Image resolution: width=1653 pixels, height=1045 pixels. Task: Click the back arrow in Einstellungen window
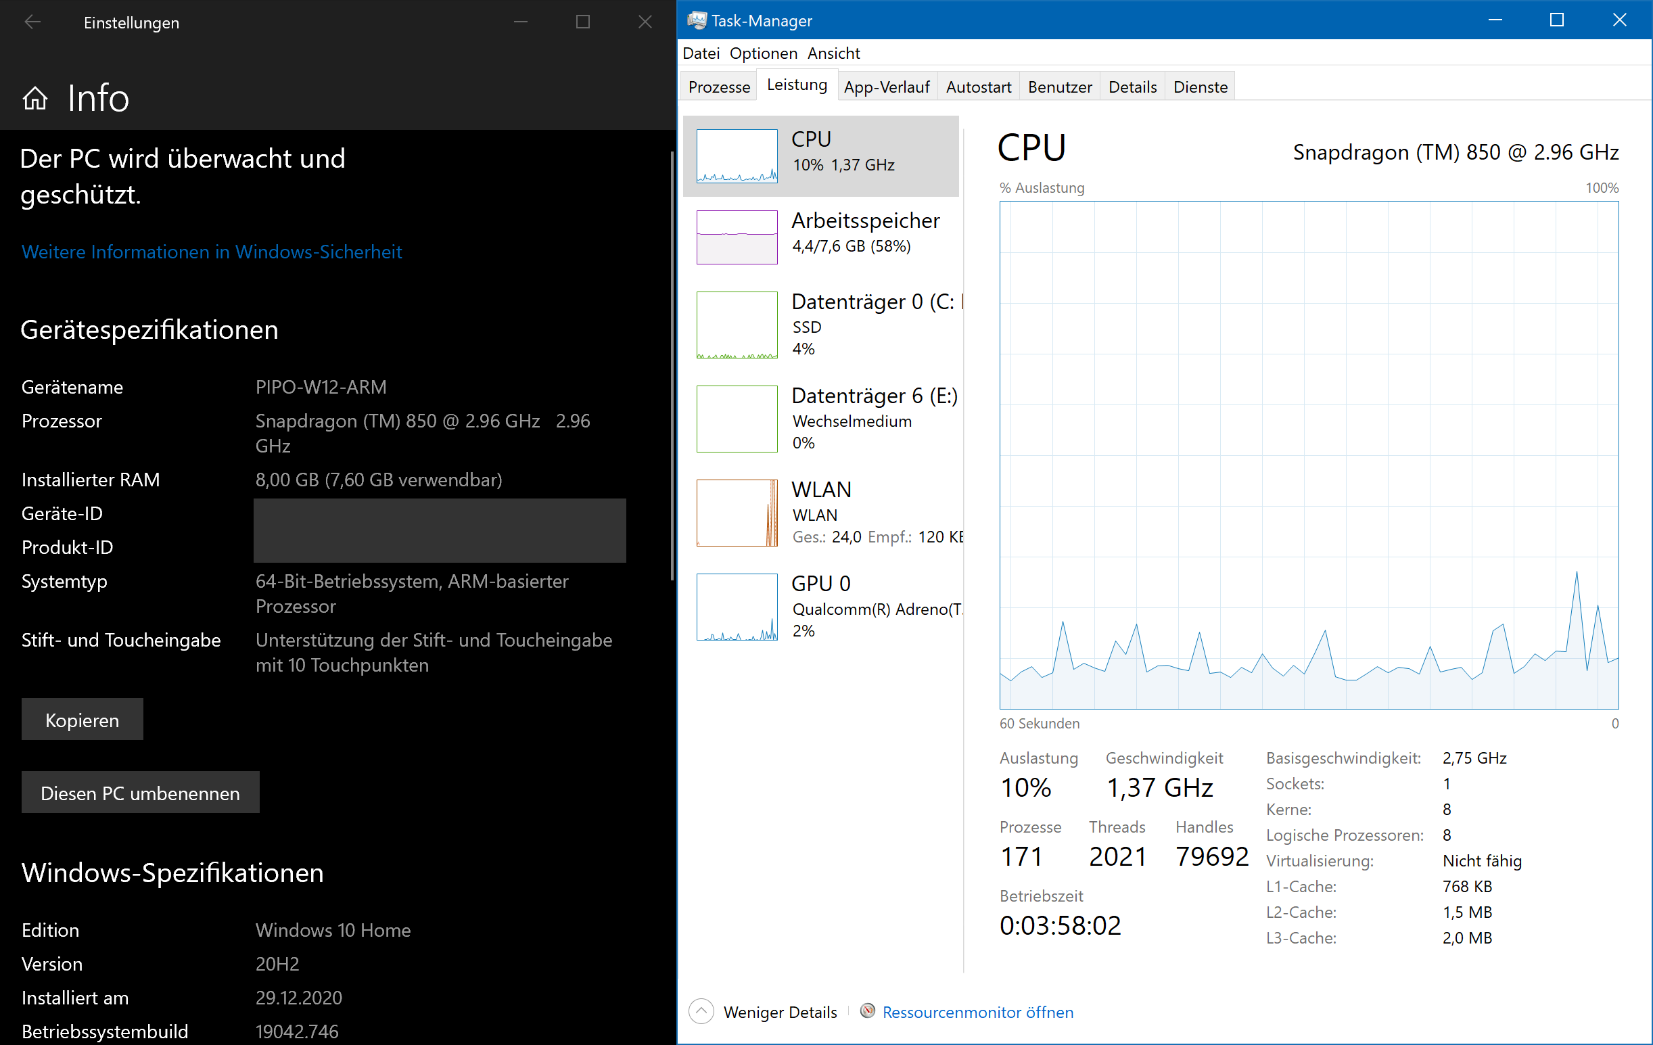point(32,22)
